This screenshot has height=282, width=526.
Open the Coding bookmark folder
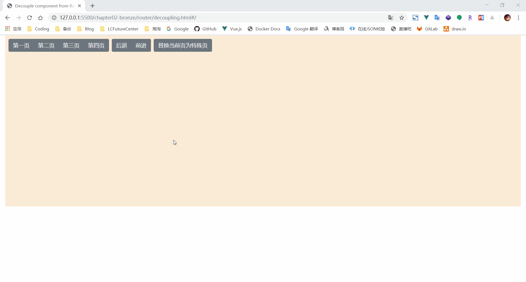[38, 29]
